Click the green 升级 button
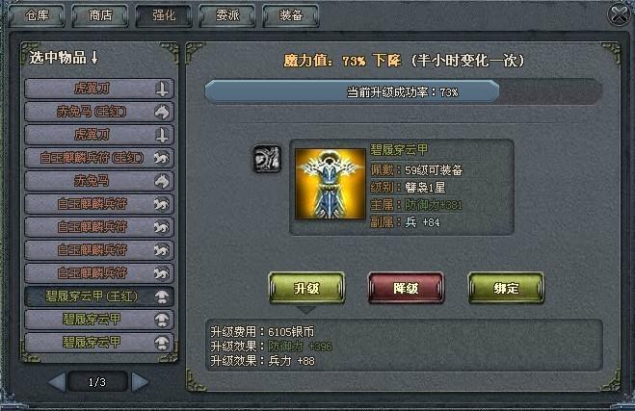 point(306,288)
